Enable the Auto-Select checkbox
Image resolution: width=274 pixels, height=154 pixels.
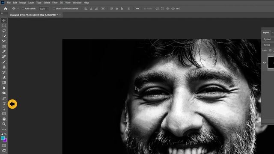coord(23,9)
